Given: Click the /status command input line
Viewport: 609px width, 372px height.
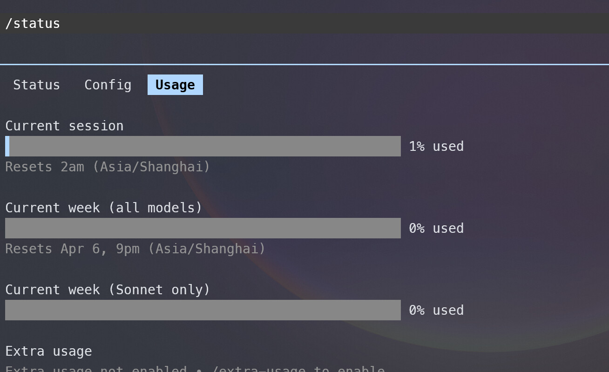Looking at the screenshot, I should [x=304, y=23].
